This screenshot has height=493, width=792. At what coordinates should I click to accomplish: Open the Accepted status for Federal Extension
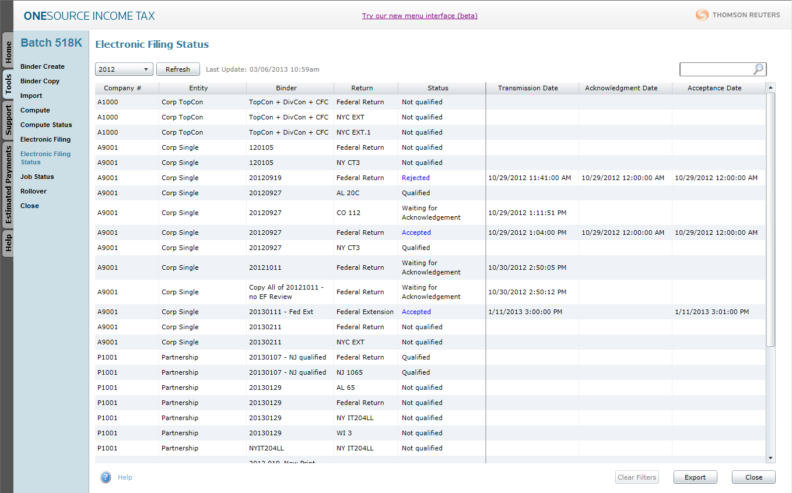click(416, 312)
